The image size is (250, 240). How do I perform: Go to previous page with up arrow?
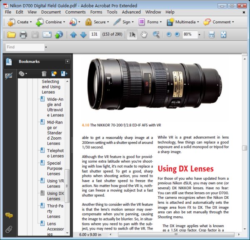coord(74,35)
